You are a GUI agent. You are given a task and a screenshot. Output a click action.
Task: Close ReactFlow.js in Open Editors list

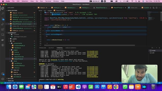coord(9,24)
